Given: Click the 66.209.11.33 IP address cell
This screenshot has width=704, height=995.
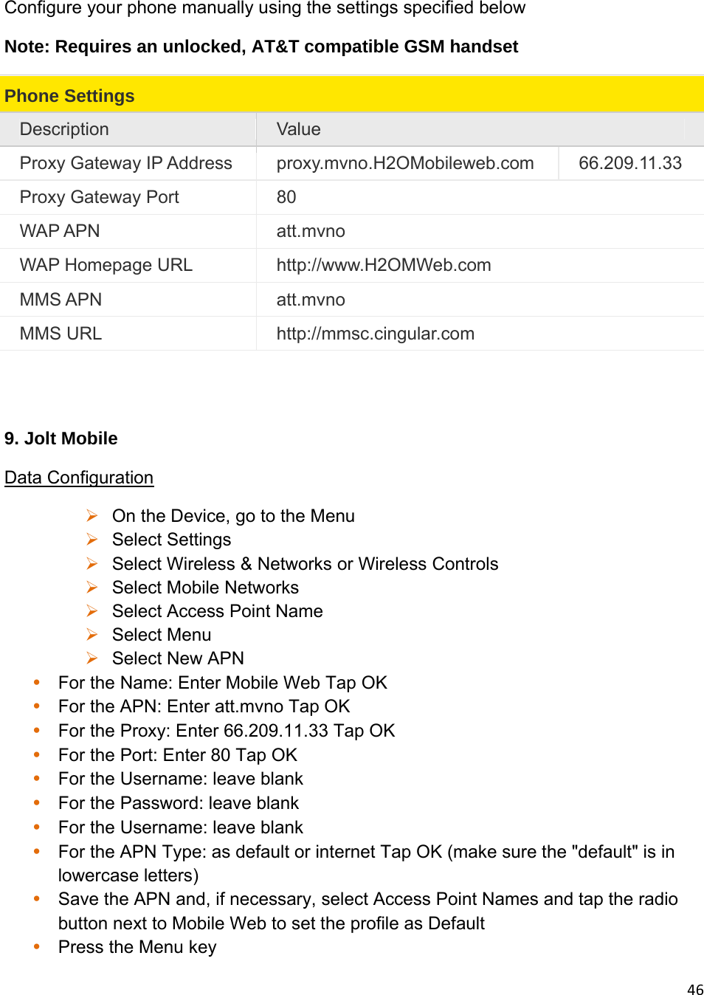Looking at the screenshot, I should point(630,163).
